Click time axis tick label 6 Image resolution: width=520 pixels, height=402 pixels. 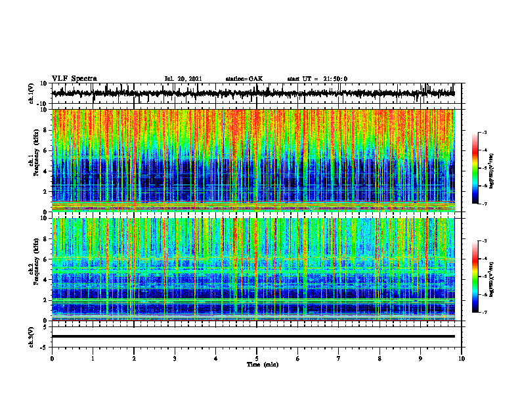click(298, 359)
